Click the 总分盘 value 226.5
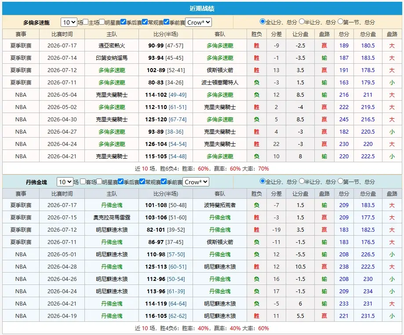The height and width of the screenshot is (335, 404). click(368, 255)
